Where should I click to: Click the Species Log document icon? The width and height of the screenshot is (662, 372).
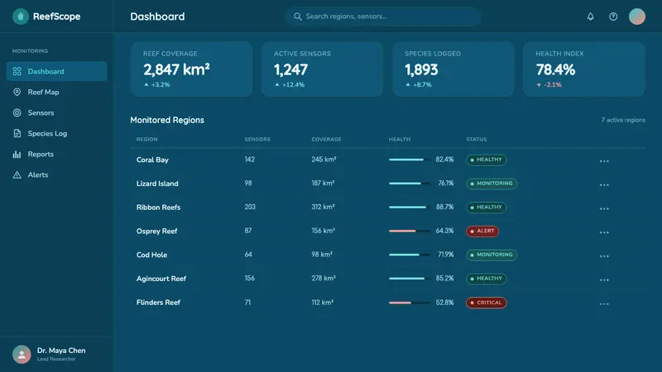(x=17, y=133)
